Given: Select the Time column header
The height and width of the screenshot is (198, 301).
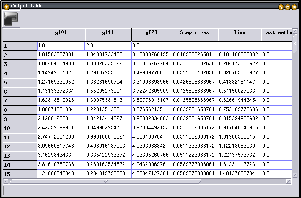Looking at the screenshot, I should [x=239, y=33].
